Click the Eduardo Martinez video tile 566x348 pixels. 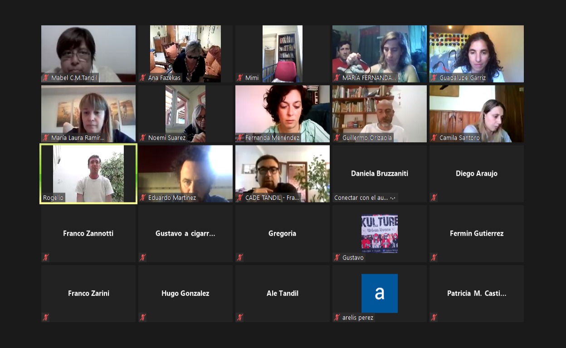pos(185,174)
